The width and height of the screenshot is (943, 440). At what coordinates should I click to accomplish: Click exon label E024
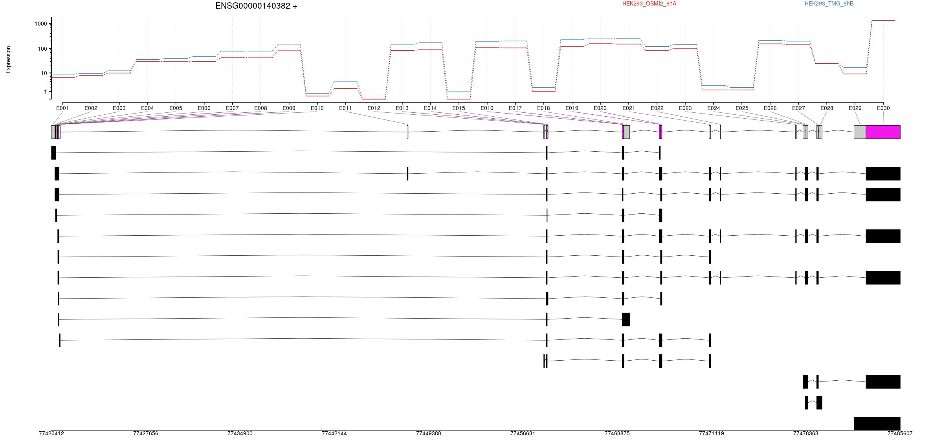point(714,108)
